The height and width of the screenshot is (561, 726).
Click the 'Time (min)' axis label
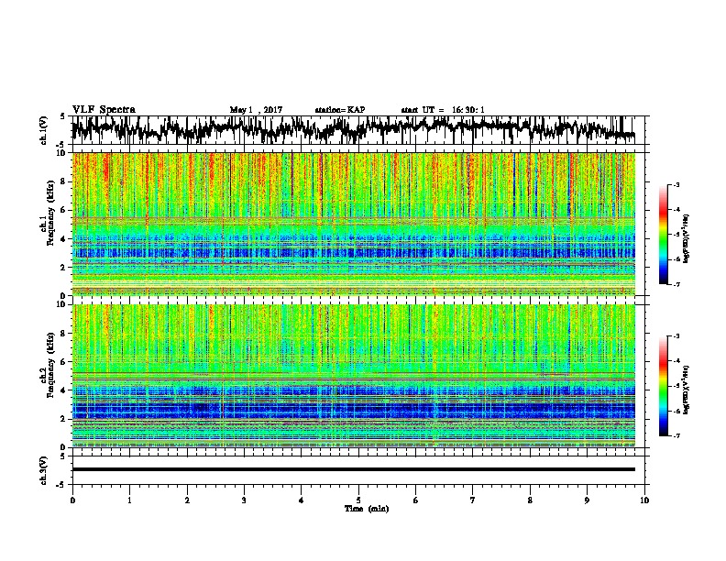367,509
